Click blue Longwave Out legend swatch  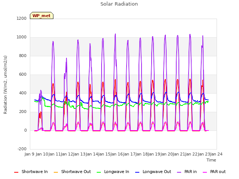click(x=137, y=172)
